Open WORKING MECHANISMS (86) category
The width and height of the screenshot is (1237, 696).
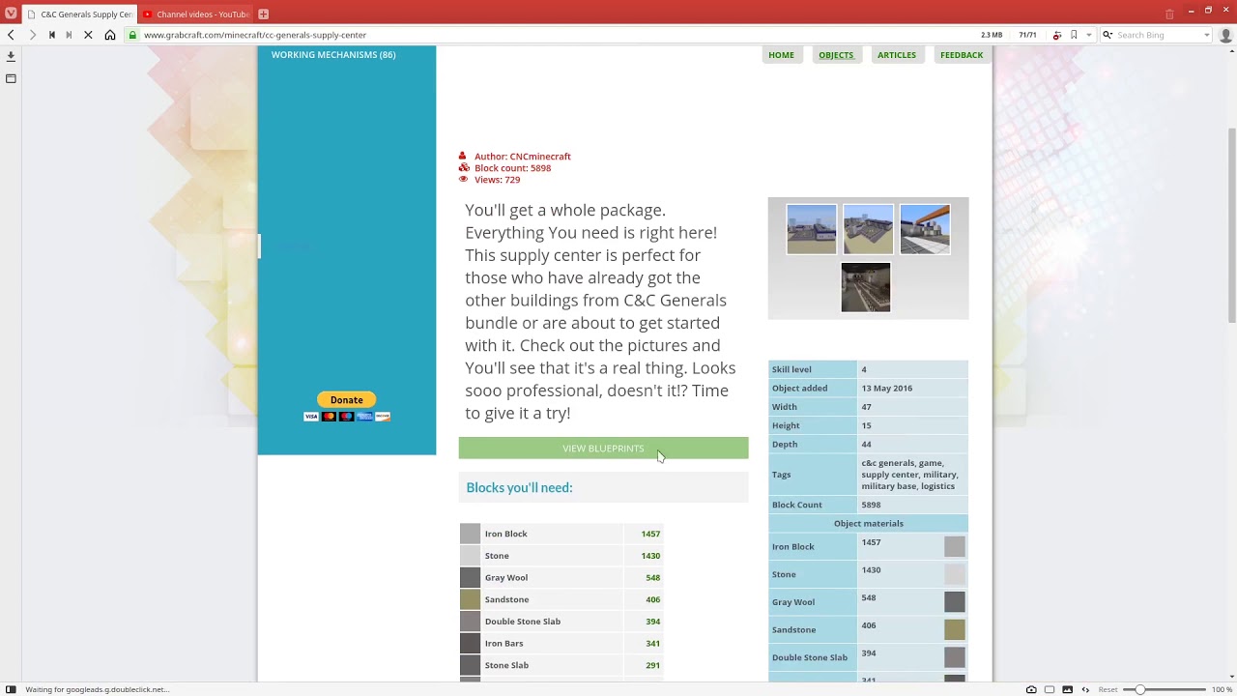(x=333, y=55)
